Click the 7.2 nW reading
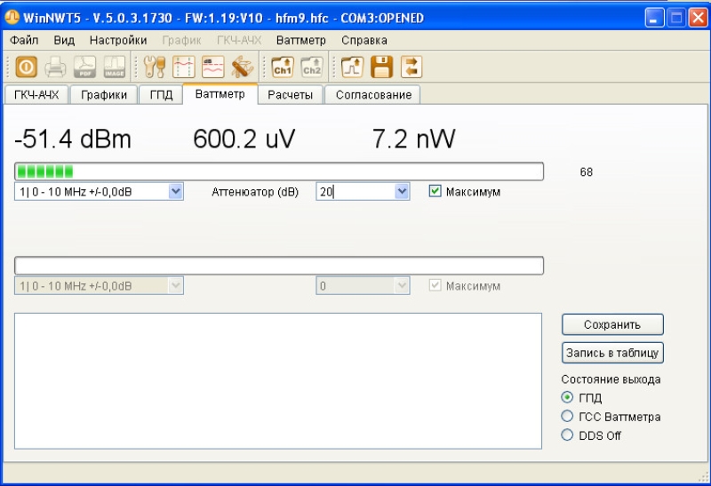The image size is (711, 486). tap(413, 139)
